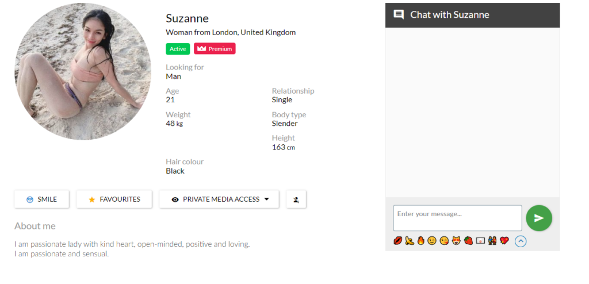Image resolution: width=589 pixels, height=284 pixels.
Task: Click the green send message button
Action: [538, 218]
